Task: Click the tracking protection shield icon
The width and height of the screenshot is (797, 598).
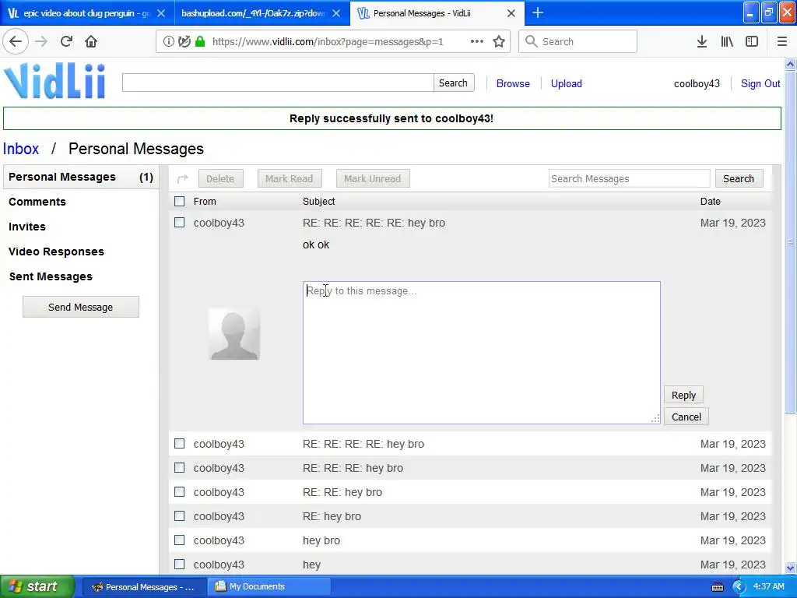Action: tap(184, 41)
